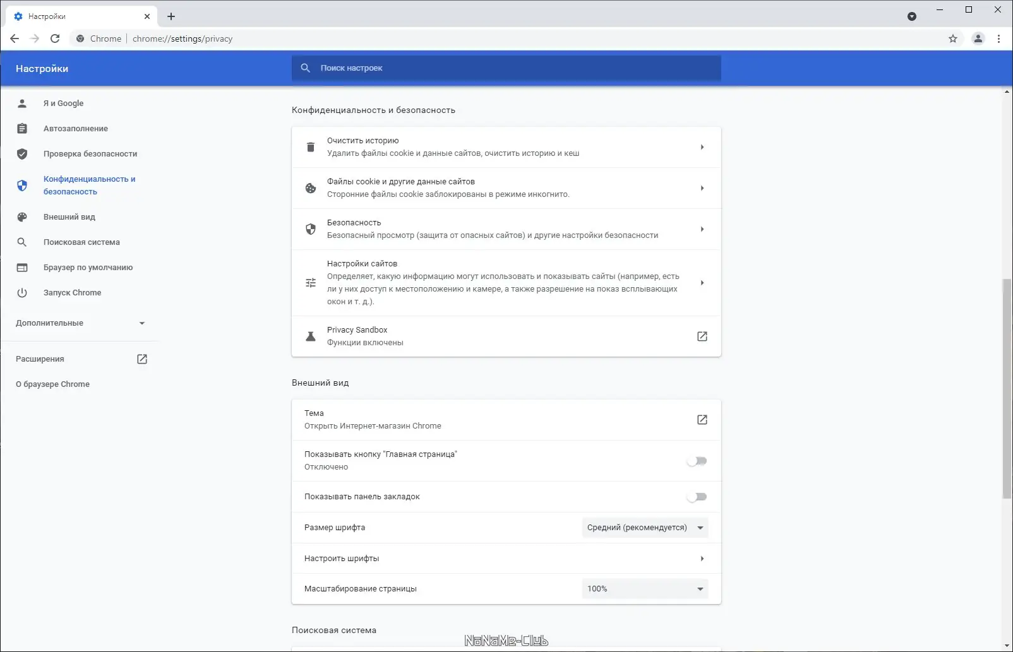
Task: Go to "Поисковая система" sidebar item
Action: tap(81, 242)
